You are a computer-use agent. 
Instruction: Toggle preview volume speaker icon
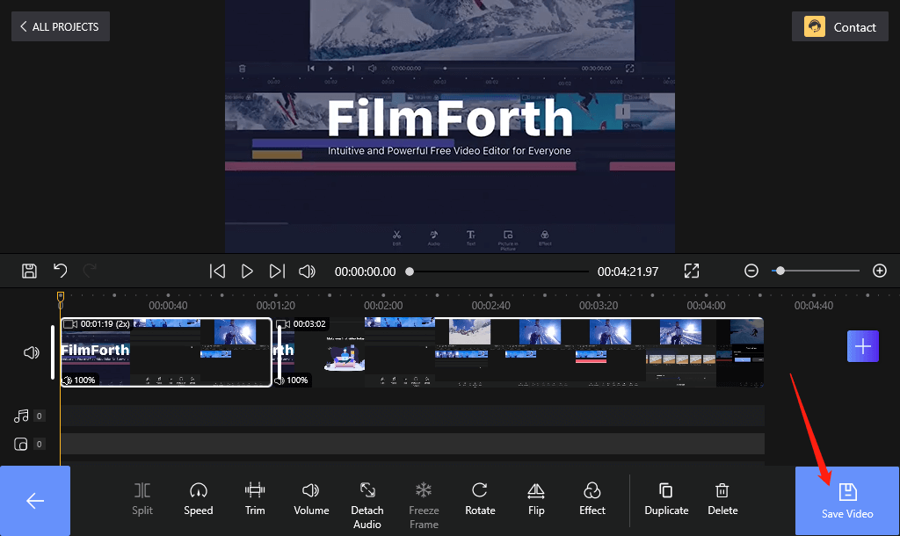307,271
